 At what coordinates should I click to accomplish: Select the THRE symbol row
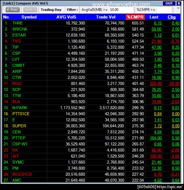(91, 23)
